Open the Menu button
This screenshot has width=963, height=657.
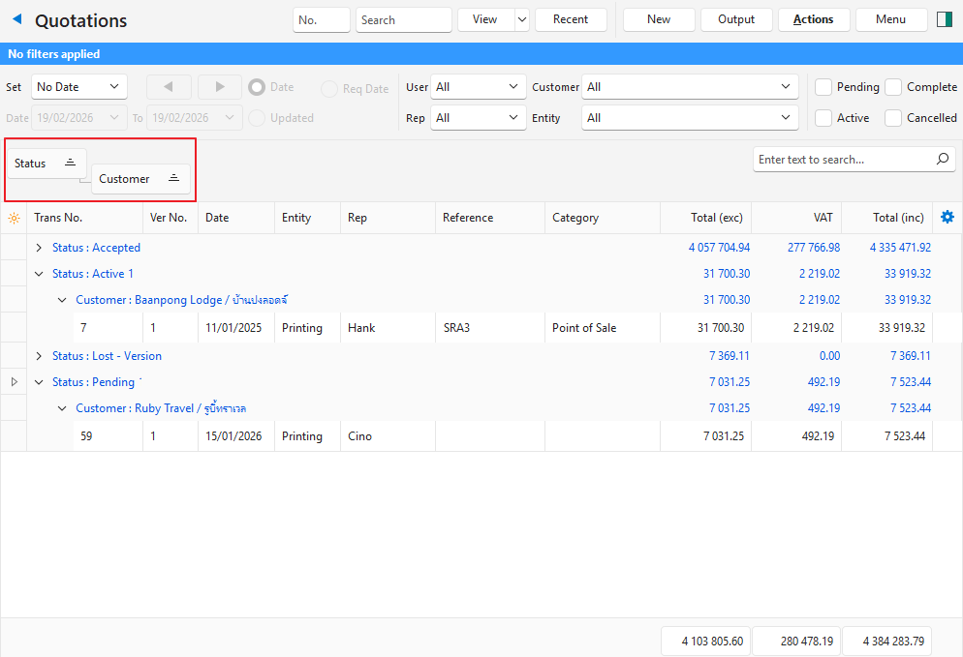(890, 19)
